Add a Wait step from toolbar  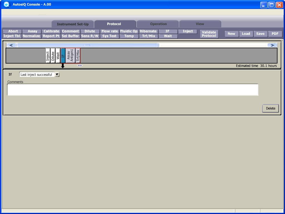[168, 36]
